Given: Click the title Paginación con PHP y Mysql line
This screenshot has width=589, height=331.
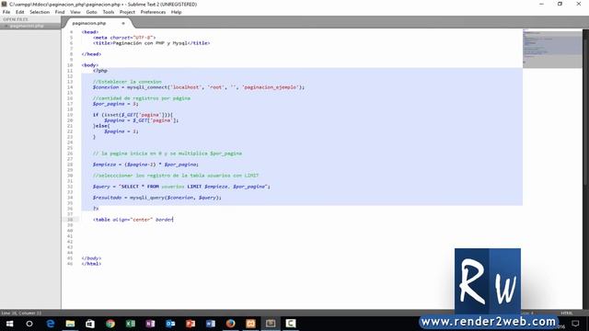Looking at the screenshot, I should coord(151,43).
